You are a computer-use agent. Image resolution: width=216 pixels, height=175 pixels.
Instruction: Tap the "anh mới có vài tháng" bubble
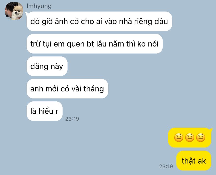(67, 89)
